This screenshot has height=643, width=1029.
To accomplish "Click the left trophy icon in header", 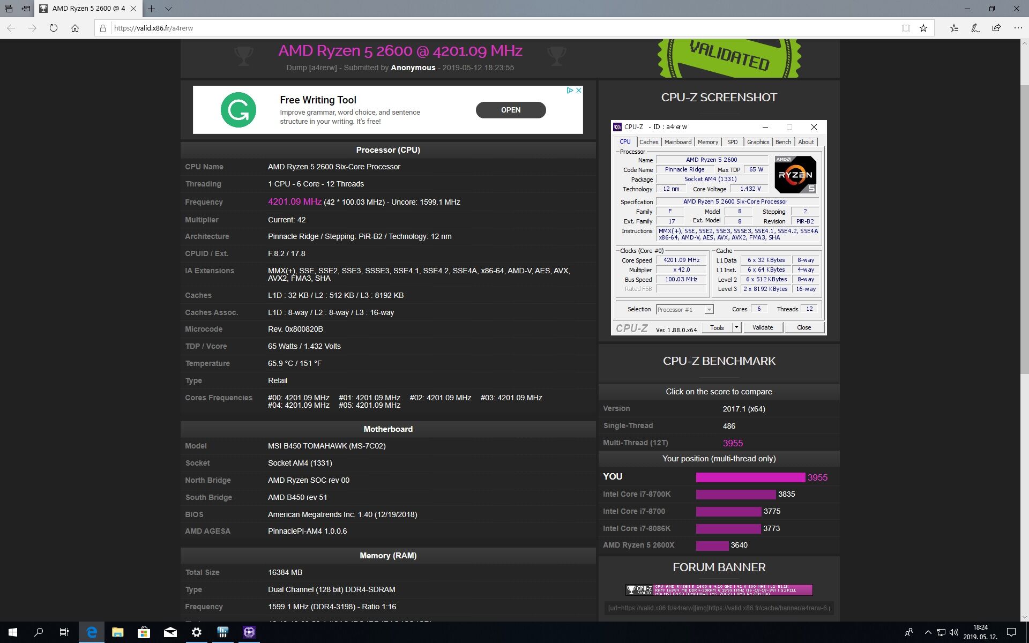I will (244, 56).
